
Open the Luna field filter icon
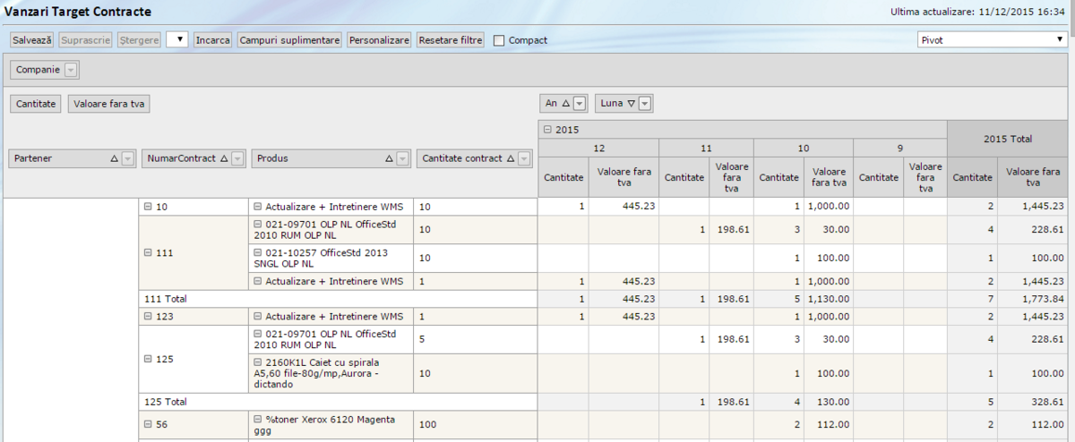[x=645, y=104]
